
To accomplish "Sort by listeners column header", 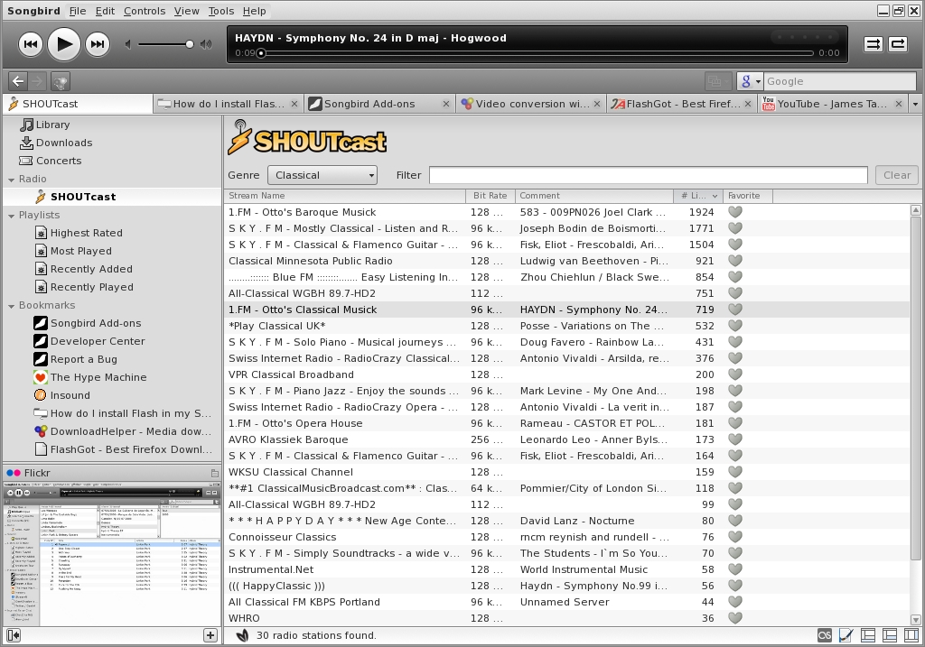I will point(698,196).
